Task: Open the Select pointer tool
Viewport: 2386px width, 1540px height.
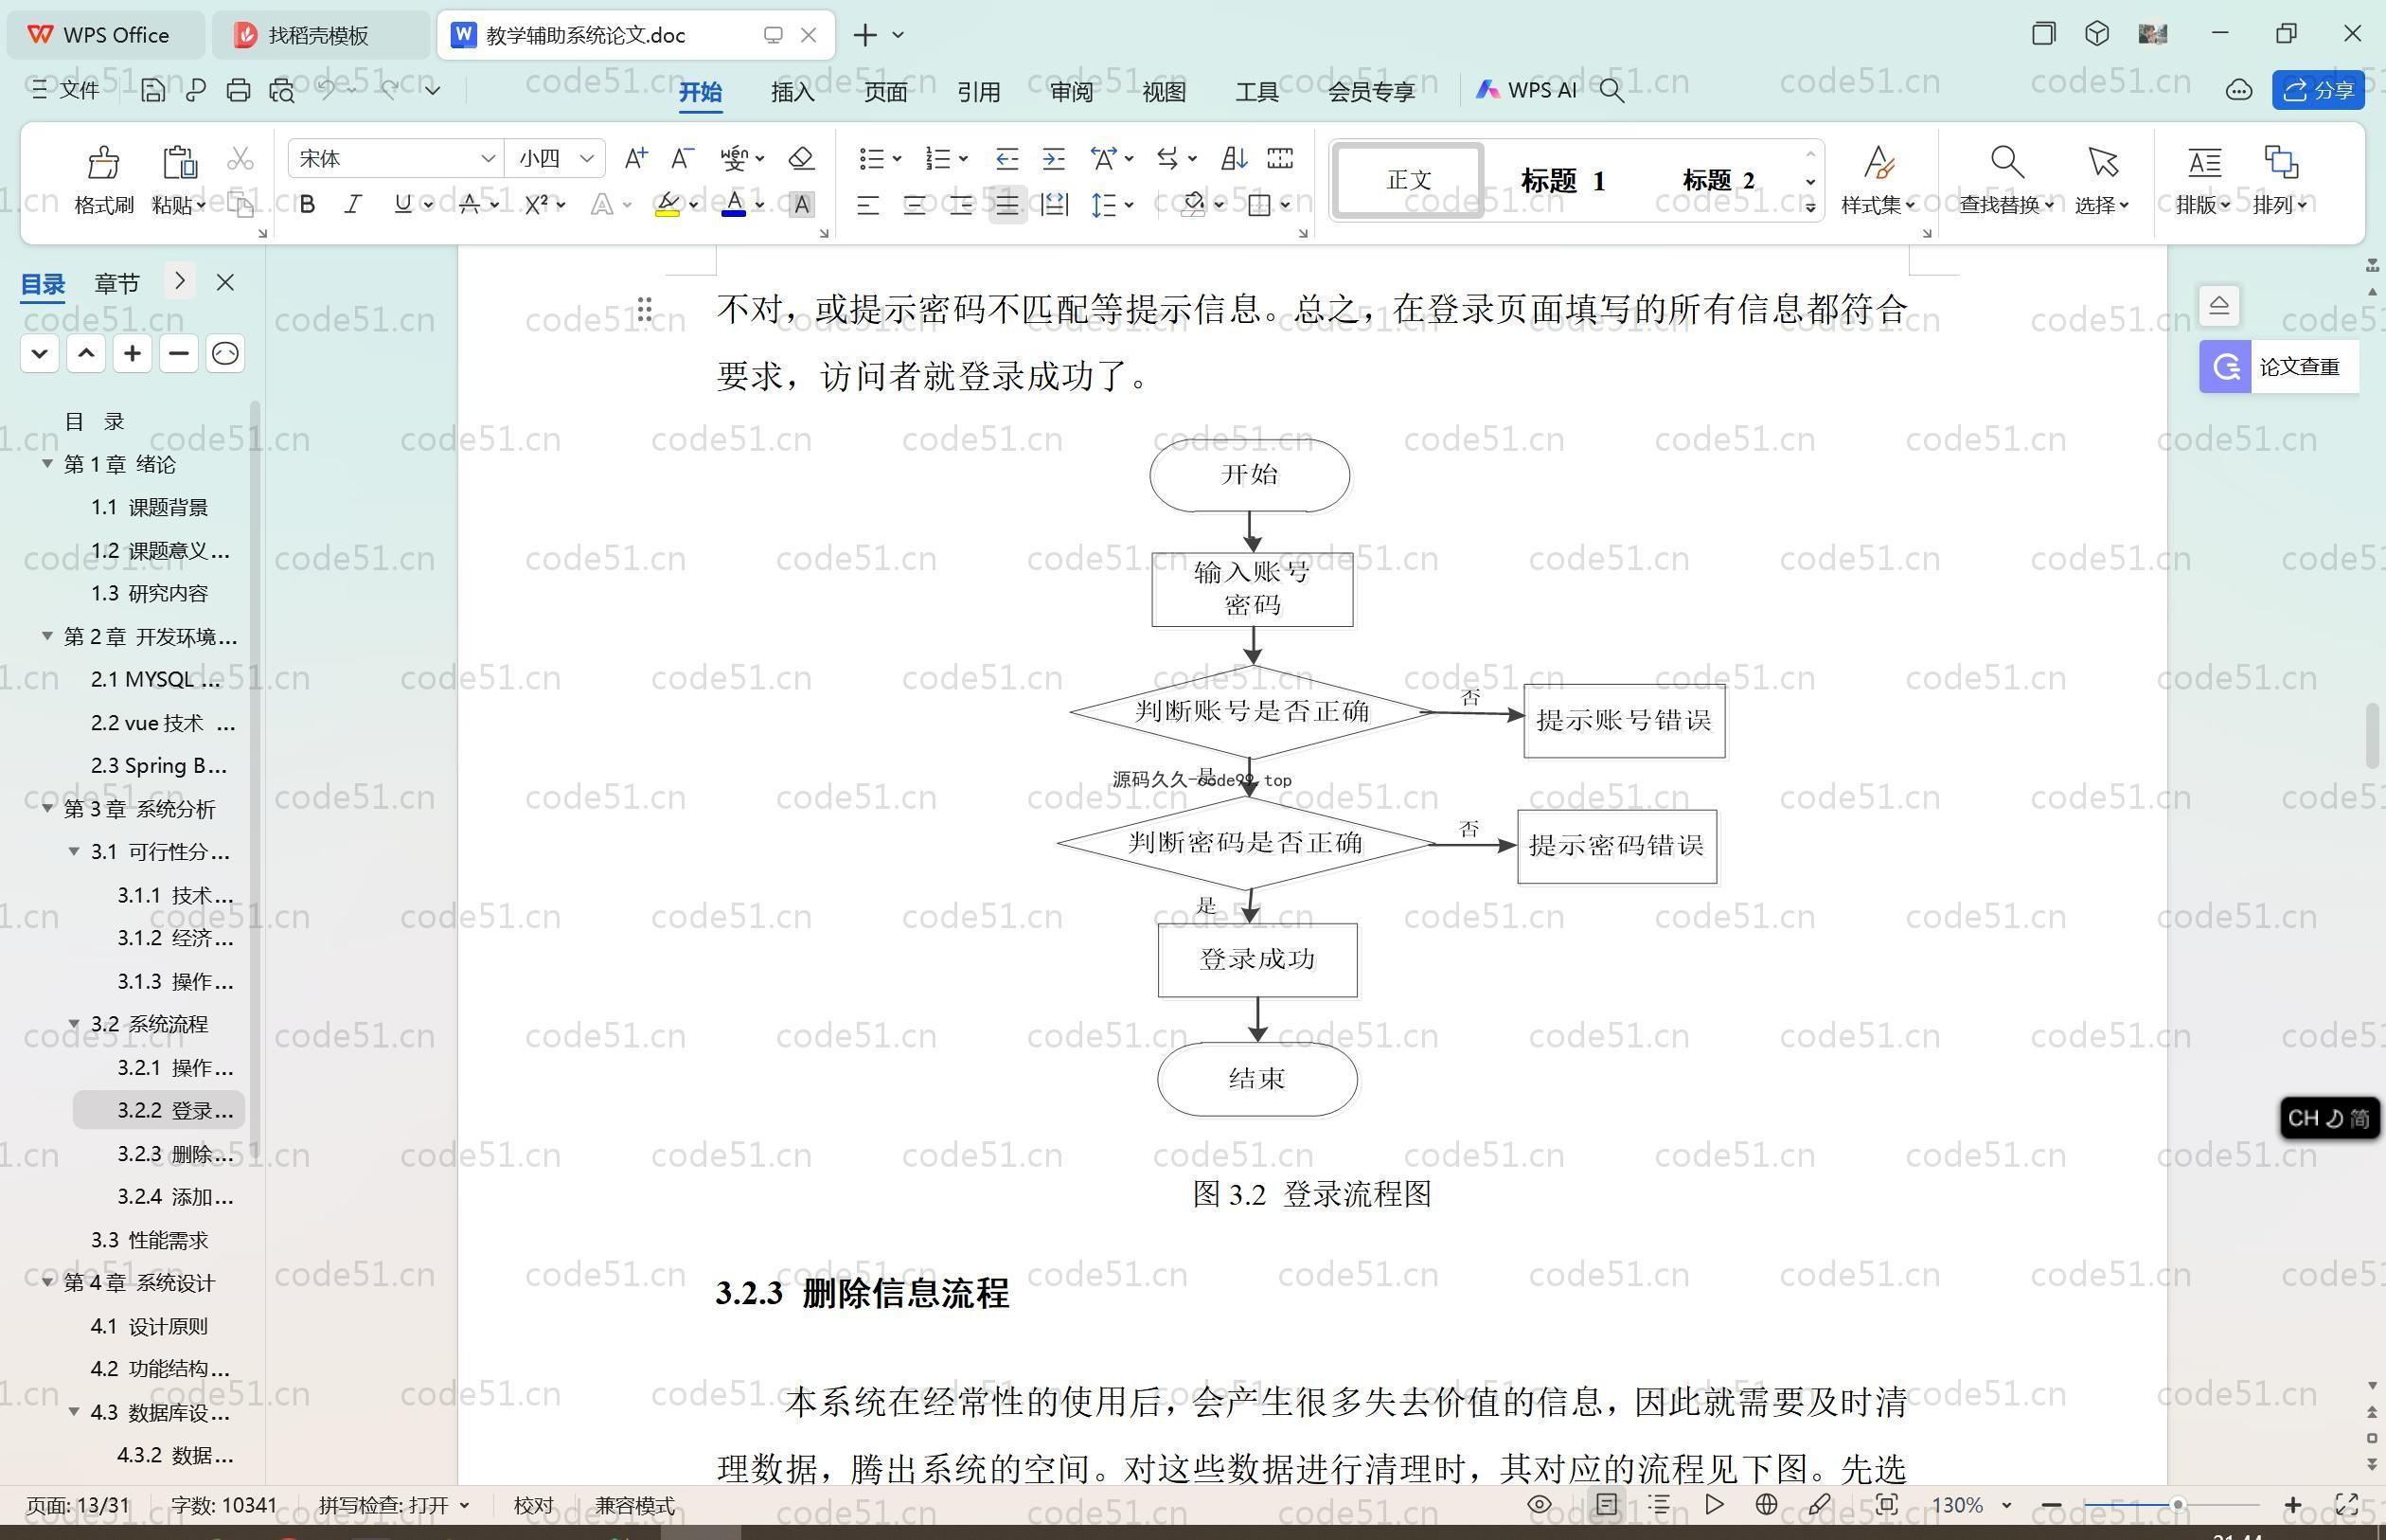Action: (2102, 180)
